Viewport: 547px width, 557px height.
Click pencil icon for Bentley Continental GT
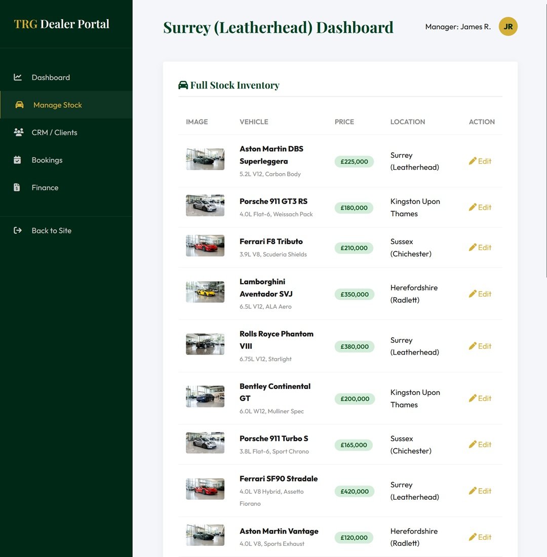pyautogui.click(x=473, y=399)
